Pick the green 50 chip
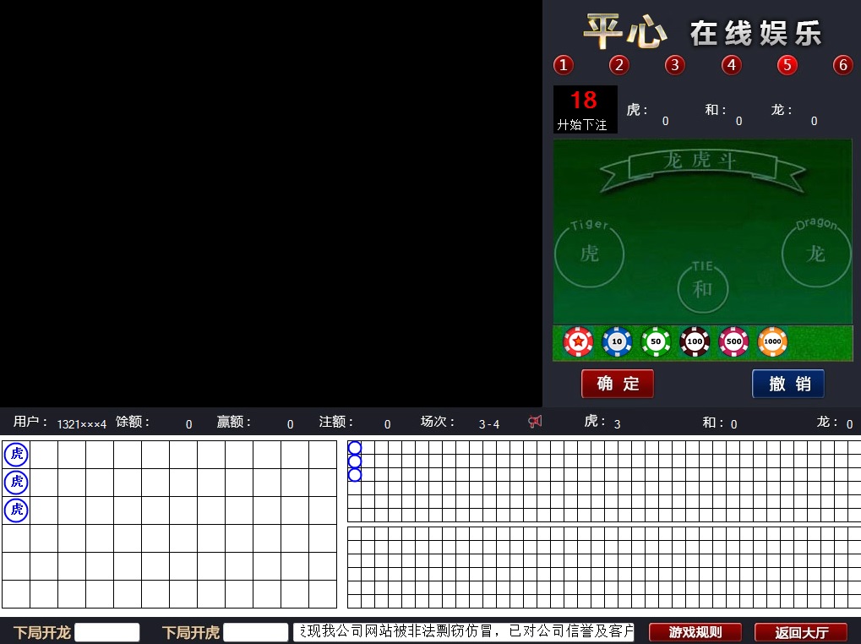This screenshot has height=644, width=861. tap(656, 341)
